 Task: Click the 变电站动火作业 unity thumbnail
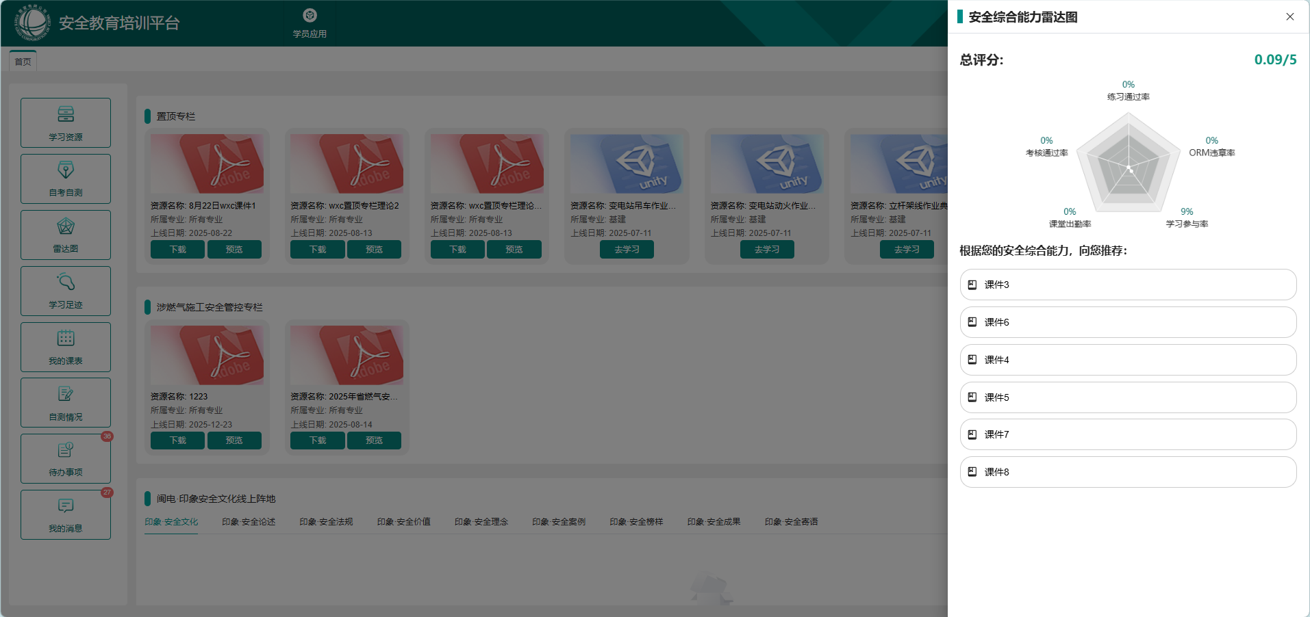[x=767, y=164]
